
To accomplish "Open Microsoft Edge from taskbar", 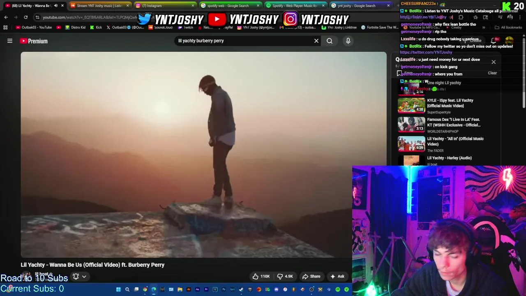I will click(154, 289).
